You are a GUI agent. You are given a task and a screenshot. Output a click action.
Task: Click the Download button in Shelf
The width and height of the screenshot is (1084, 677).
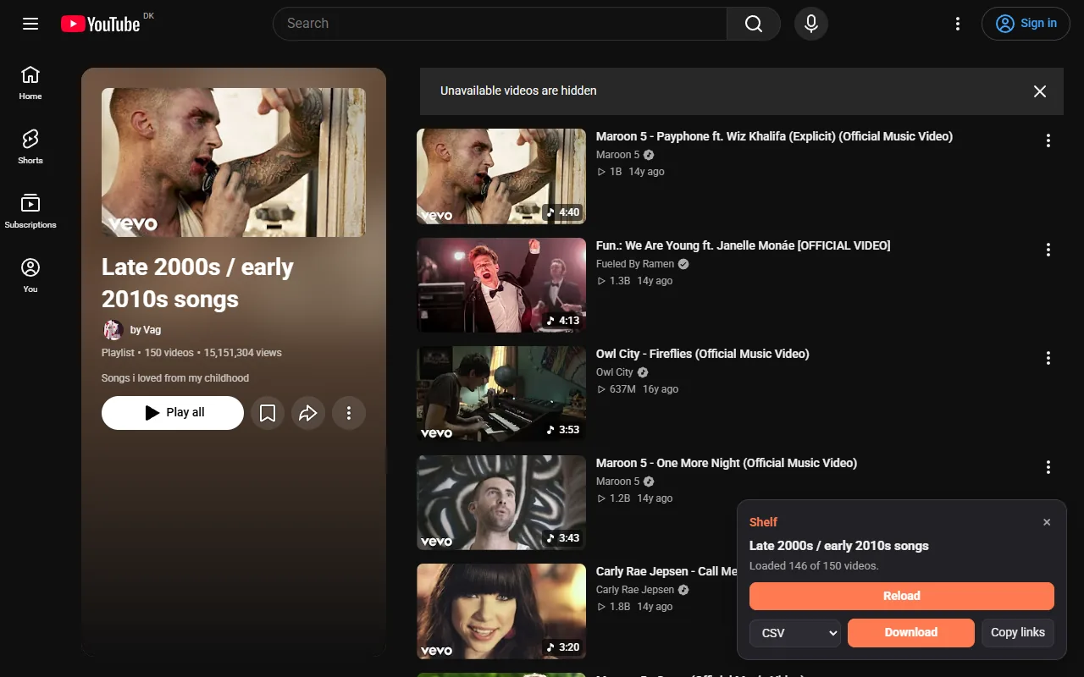[911, 633]
